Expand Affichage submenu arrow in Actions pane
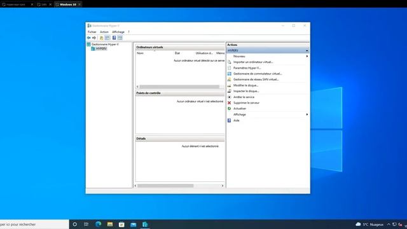Screen dimensions: 407x229 [307, 114]
